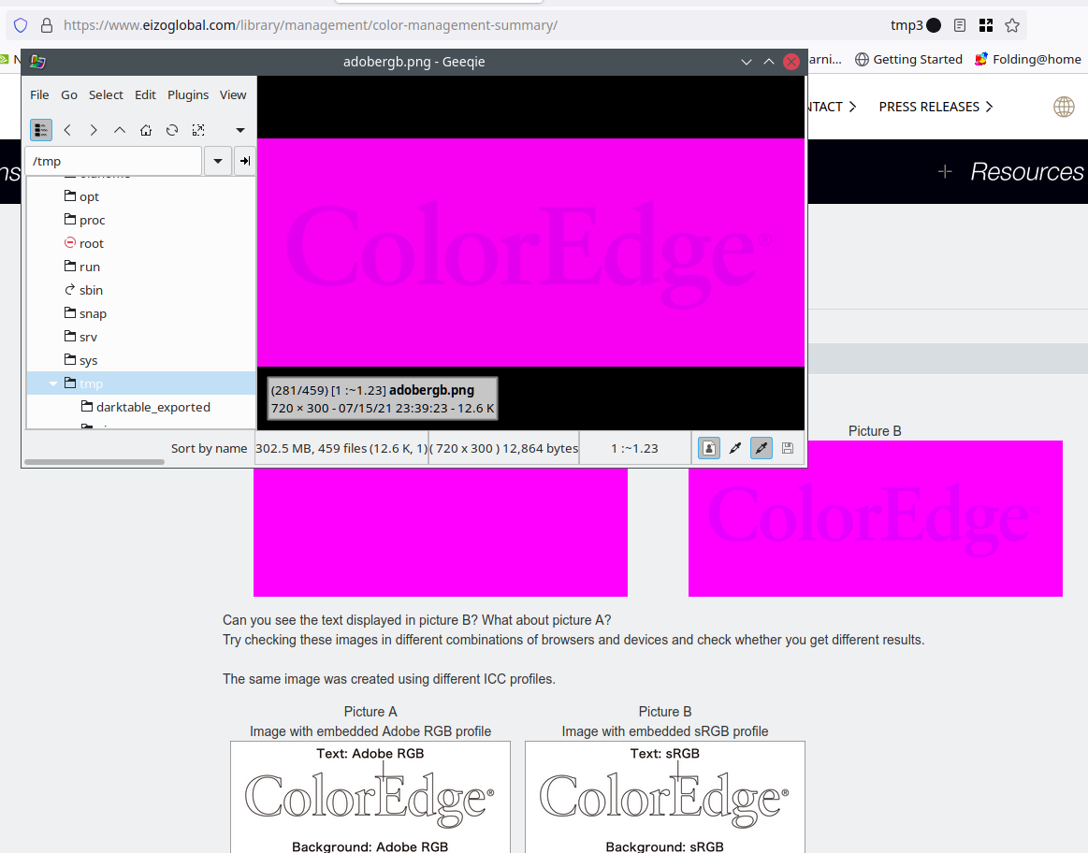Toggle the first eyedropper color management icon
The image size is (1088, 853).
pyautogui.click(x=734, y=448)
